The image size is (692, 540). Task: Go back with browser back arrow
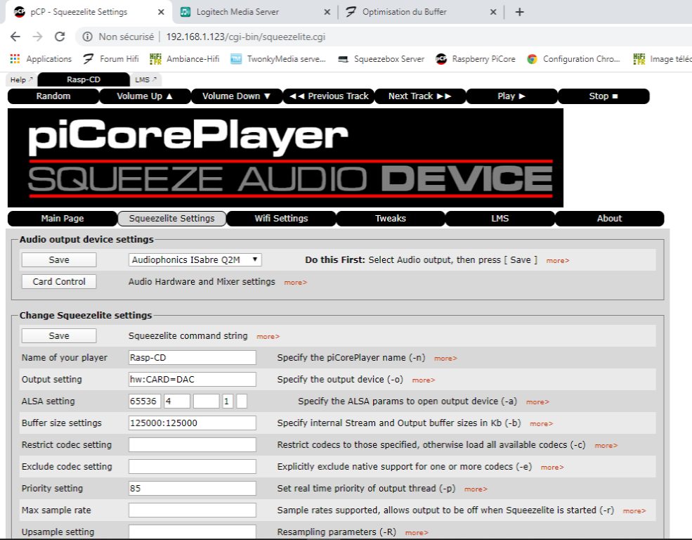tap(15, 37)
